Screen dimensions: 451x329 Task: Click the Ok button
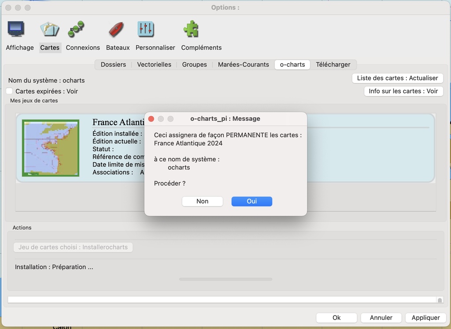(x=336, y=318)
